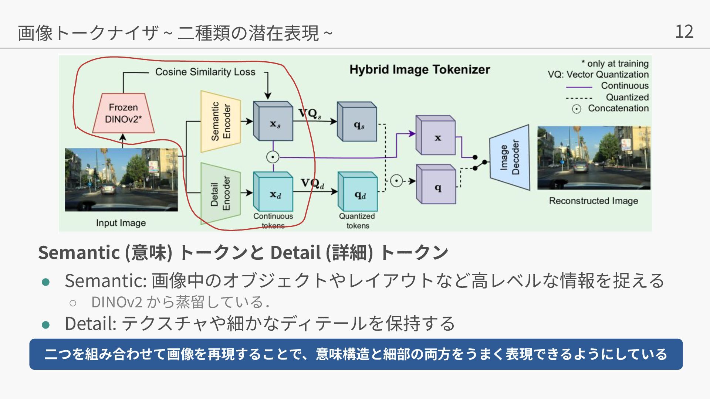Image resolution: width=710 pixels, height=399 pixels.
Task: Click the x_d continuous token cube
Action: tap(274, 192)
